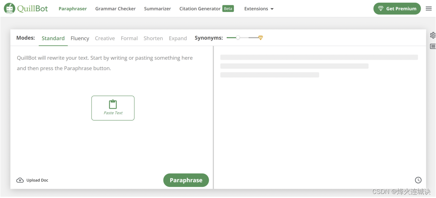Viewport: 436px width, 198px height.
Task: Switch to Shorten mode
Action: (153, 38)
